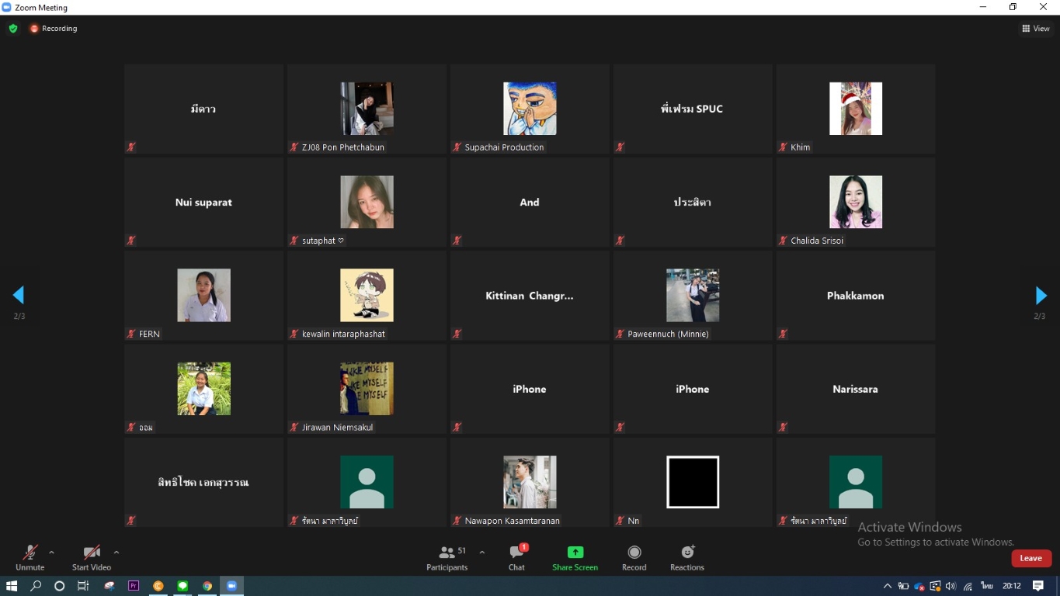Open the Reactions menu

[x=687, y=557]
